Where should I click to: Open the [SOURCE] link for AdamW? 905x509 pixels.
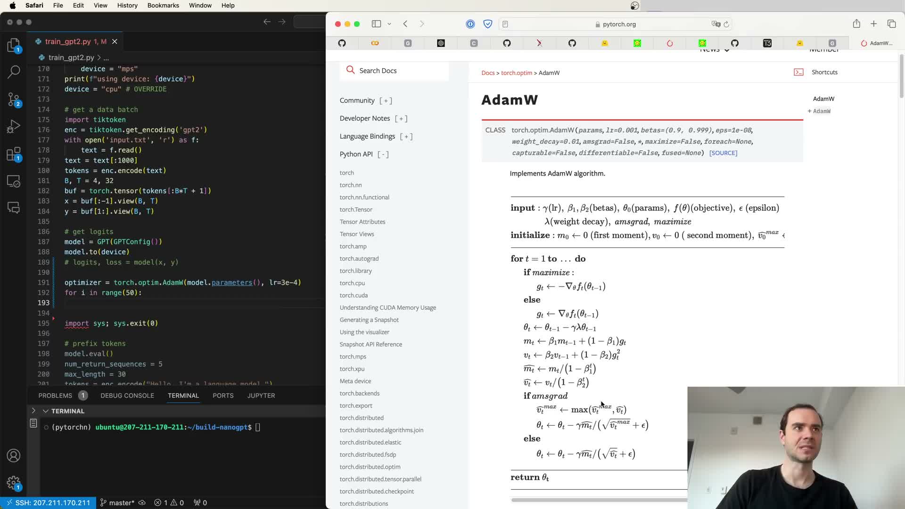tap(723, 153)
